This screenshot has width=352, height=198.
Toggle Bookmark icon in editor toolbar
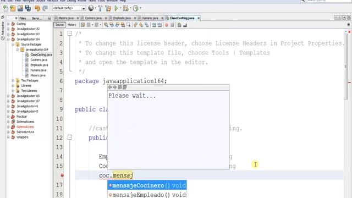pos(147,25)
